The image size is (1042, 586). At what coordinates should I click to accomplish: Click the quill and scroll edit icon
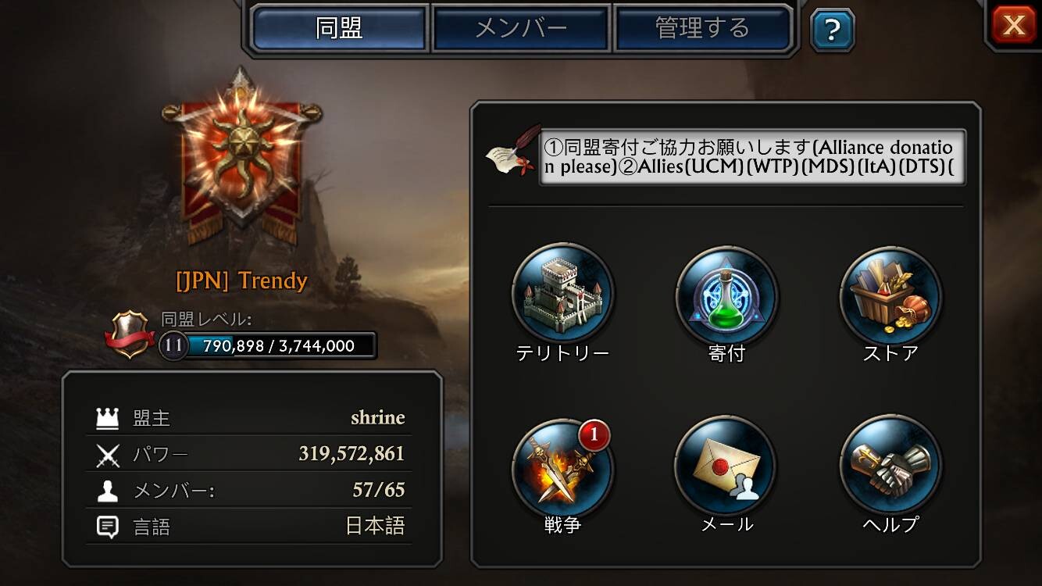click(511, 152)
